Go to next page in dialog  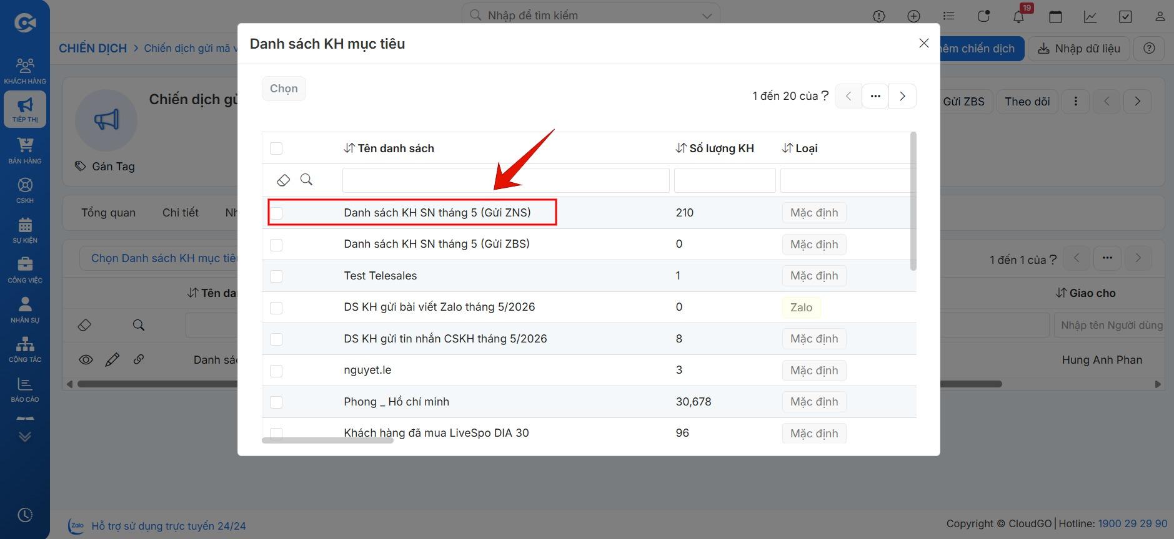click(902, 96)
